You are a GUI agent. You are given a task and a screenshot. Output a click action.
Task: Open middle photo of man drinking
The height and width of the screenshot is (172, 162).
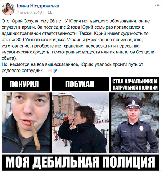[x=80, y=123]
